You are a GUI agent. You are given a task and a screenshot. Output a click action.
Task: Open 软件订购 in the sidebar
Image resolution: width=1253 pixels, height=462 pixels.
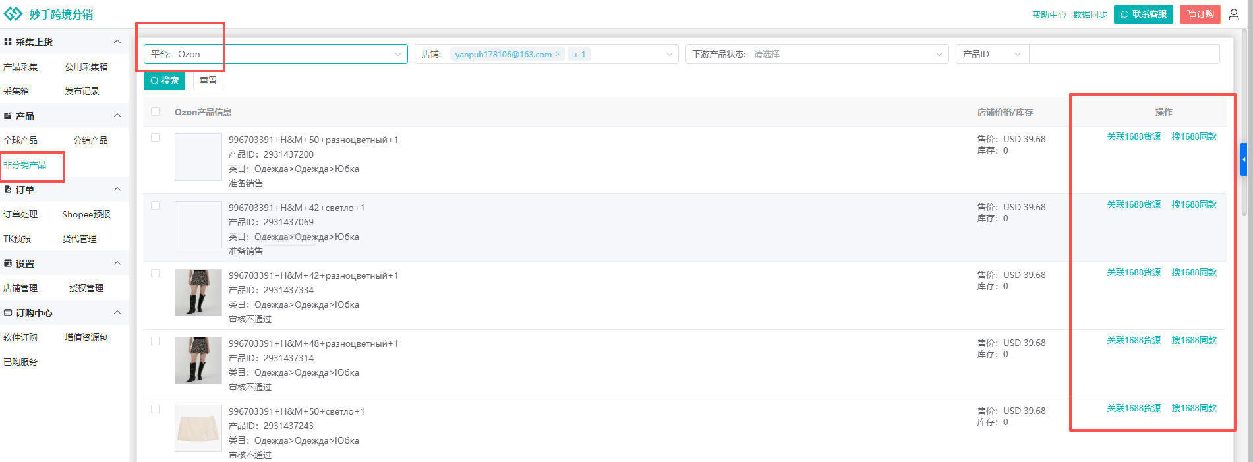pyautogui.click(x=20, y=337)
